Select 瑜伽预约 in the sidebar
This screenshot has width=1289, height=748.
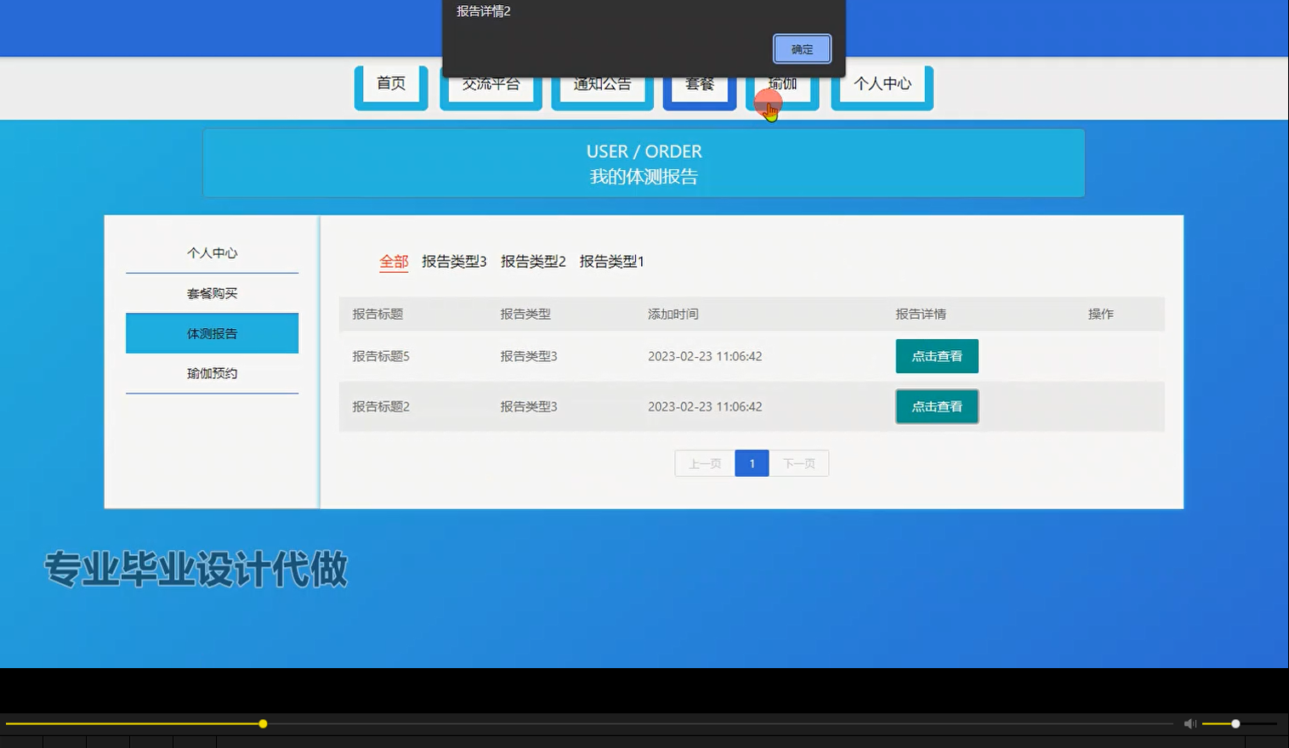pyautogui.click(x=212, y=373)
